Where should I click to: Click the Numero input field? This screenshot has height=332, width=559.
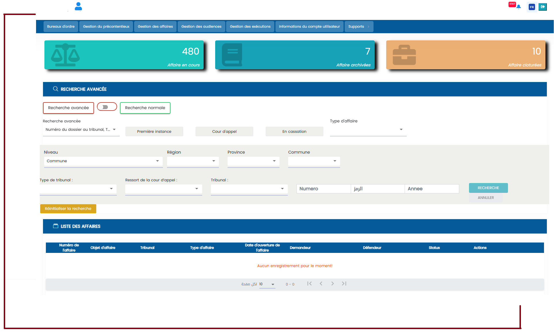(324, 189)
